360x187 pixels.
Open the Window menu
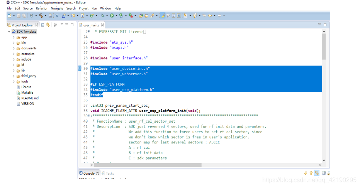(x=105, y=8)
